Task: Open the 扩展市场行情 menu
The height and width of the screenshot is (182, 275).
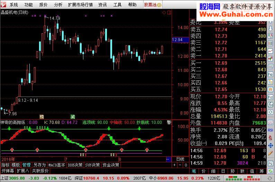Action: (x=81, y=5)
